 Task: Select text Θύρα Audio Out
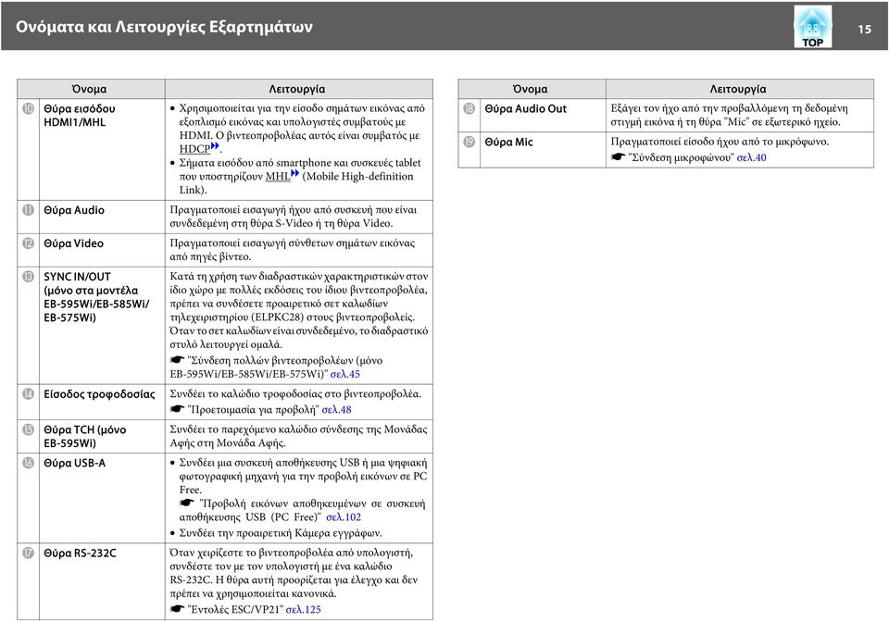pyautogui.click(x=526, y=108)
